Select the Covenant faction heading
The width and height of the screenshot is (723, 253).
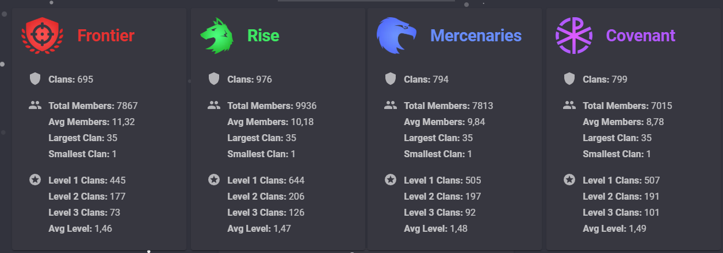tap(641, 36)
